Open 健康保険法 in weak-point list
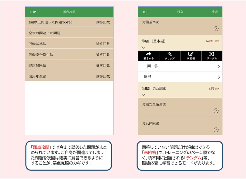246x179 pixels. pyautogui.click(x=37, y=66)
